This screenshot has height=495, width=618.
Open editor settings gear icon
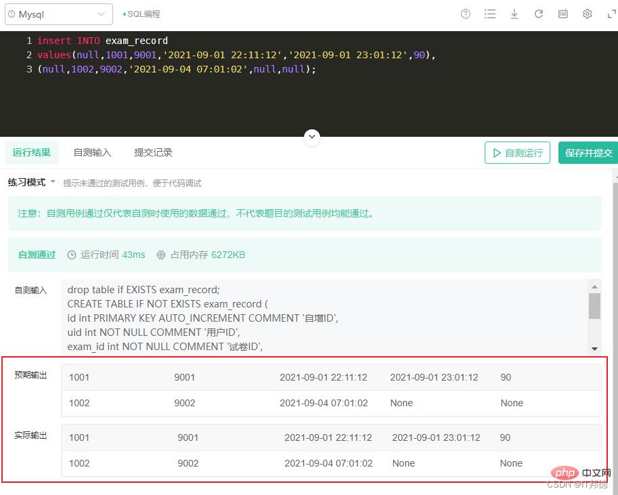pos(588,14)
